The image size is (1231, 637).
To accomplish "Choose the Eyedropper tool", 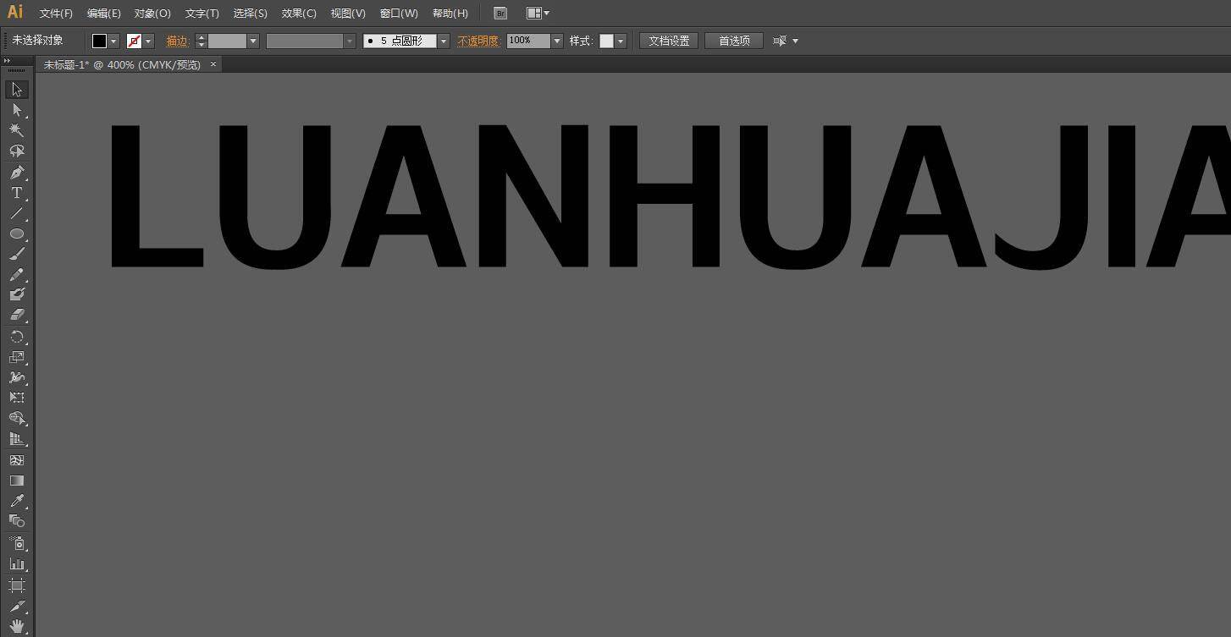I will pyautogui.click(x=16, y=501).
